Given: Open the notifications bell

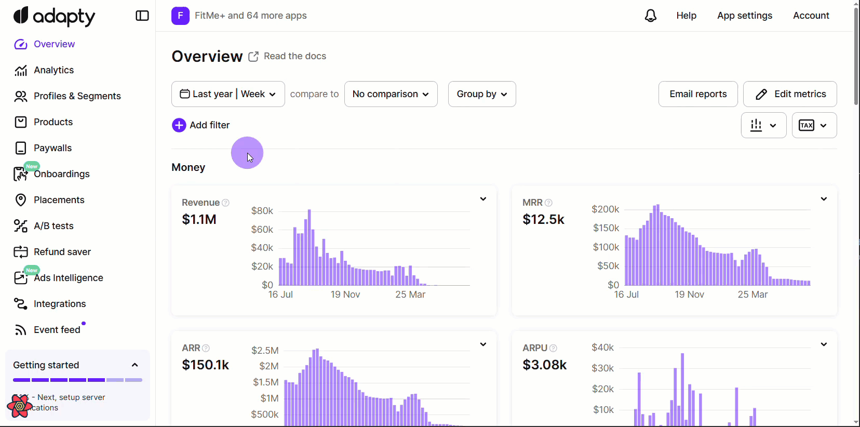Looking at the screenshot, I should (x=651, y=16).
